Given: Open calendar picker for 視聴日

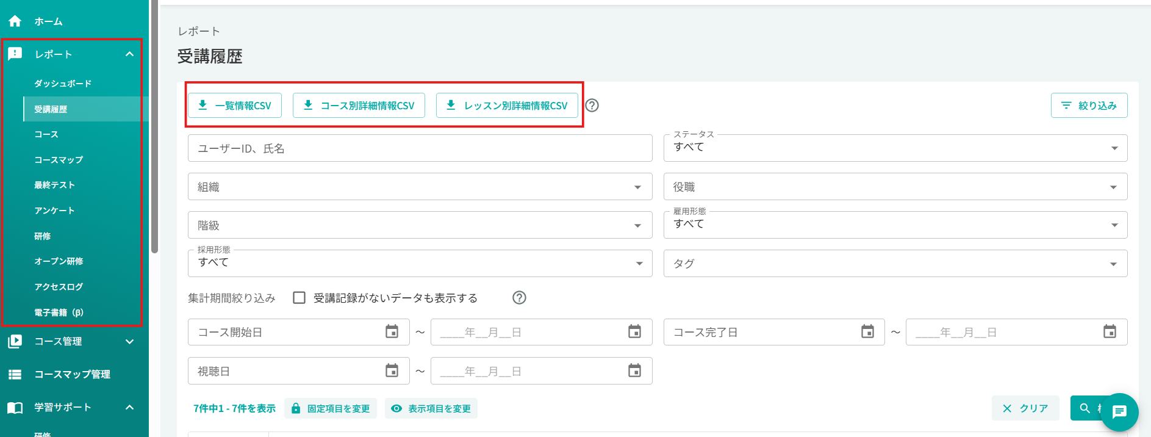Looking at the screenshot, I should pyautogui.click(x=392, y=370).
